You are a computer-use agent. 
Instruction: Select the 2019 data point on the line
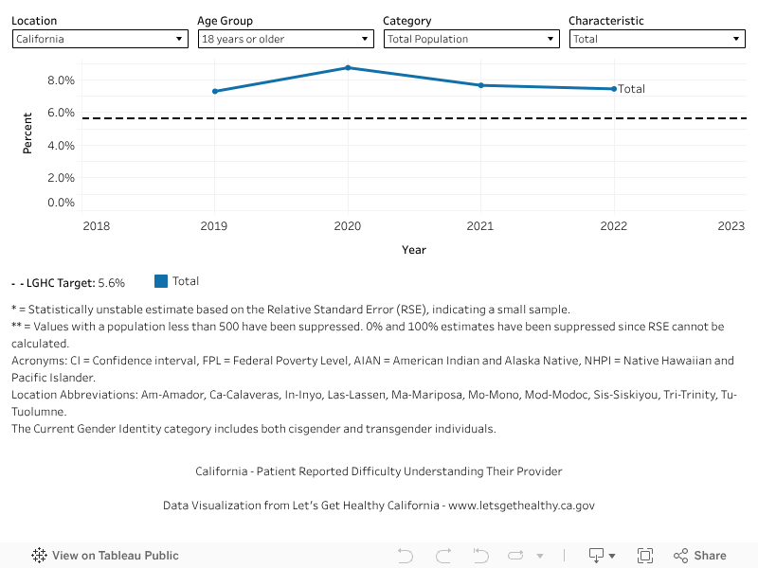pos(215,91)
